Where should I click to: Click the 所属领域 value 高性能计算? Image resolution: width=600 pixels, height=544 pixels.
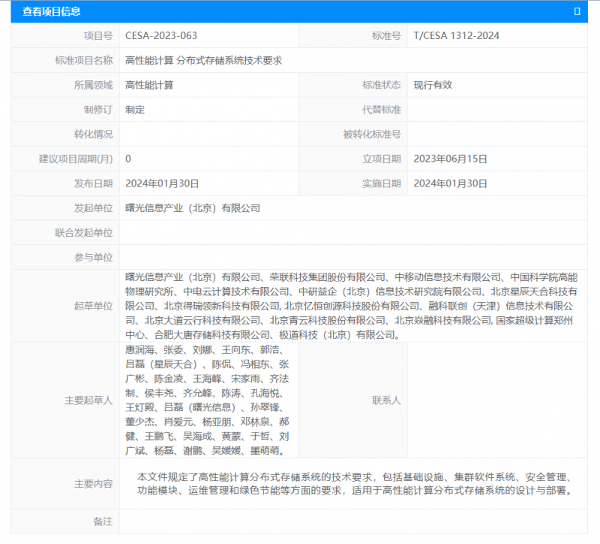pos(149,85)
